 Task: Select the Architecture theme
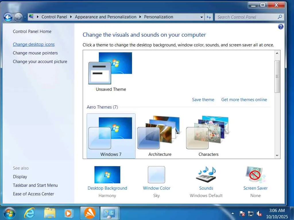point(160,136)
